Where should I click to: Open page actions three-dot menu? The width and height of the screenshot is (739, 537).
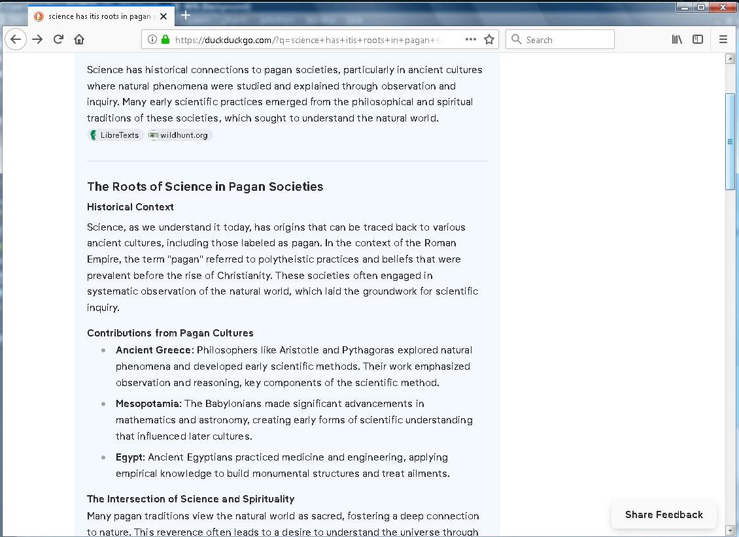click(470, 39)
